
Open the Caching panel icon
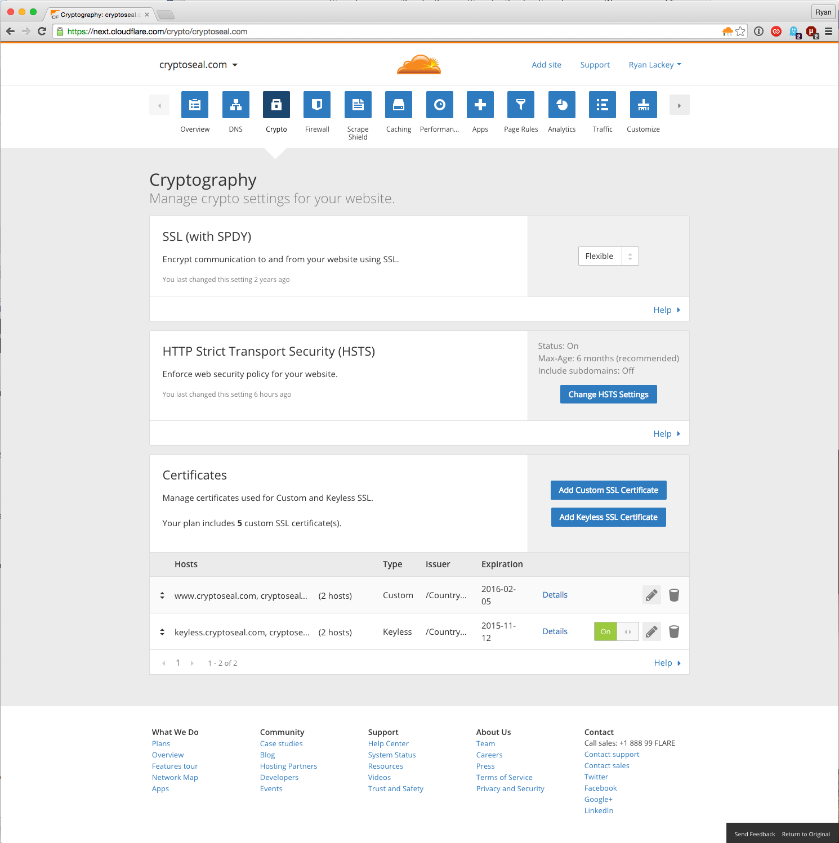click(x=399, y=105)
